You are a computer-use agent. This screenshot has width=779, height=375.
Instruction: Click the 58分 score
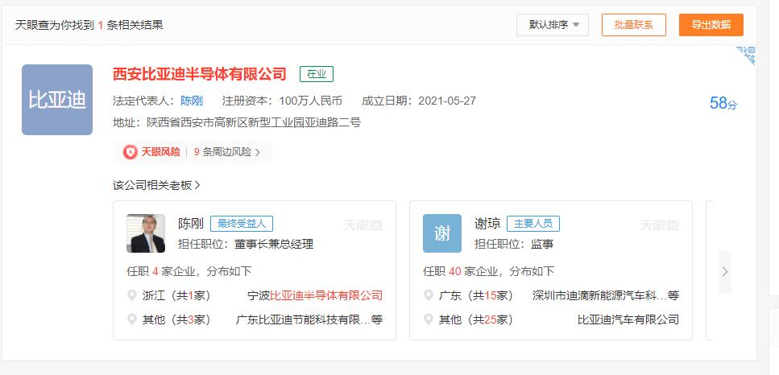click(723, 103)
